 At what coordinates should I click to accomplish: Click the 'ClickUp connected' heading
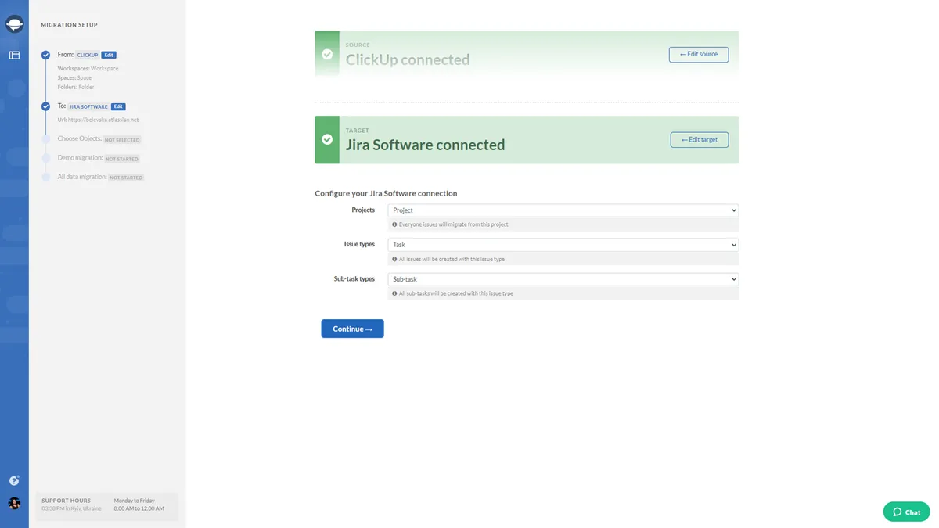(x=408, y=59)
